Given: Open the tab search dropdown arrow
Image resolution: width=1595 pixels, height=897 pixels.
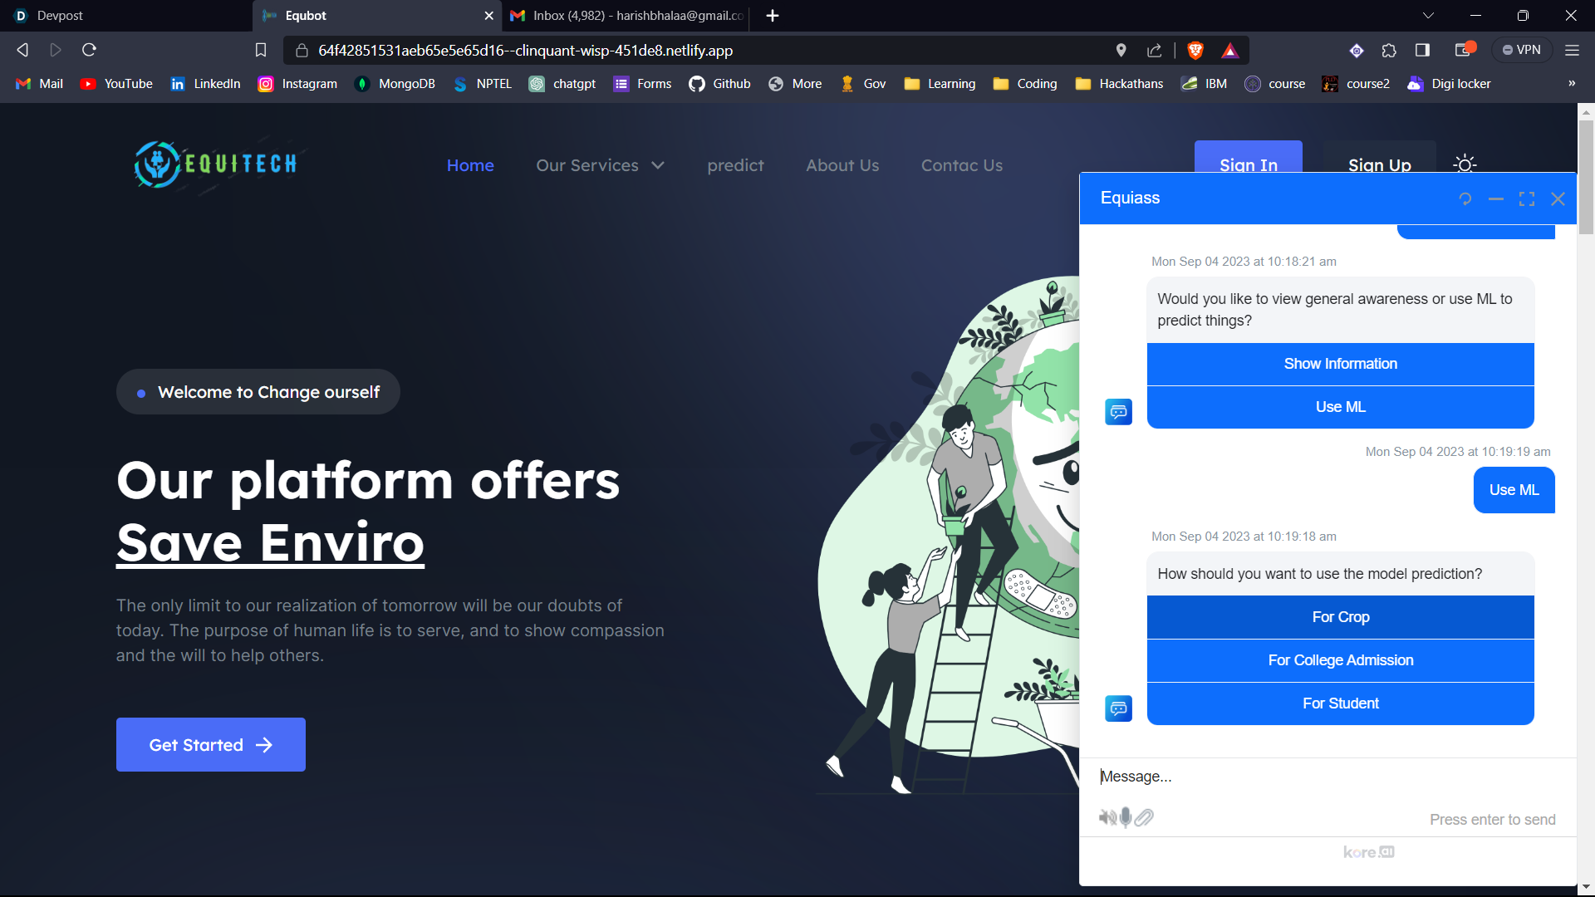Looking at the screenshot, I should (1428, 16).
